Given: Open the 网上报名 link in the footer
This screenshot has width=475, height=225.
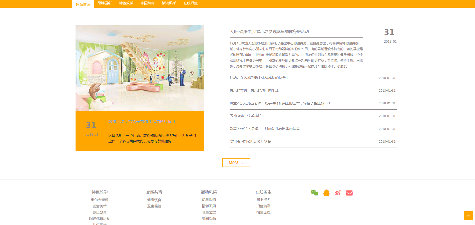Looking at the screenshot, I should coord(263,200).
